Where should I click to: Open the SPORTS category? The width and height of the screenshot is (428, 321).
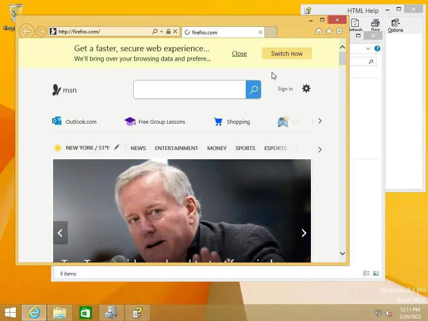point(245,148)
